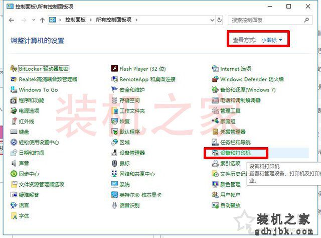Open the 鼠标 mouse icon
This screenshot has height=238, width=321.
pos(114,163)
